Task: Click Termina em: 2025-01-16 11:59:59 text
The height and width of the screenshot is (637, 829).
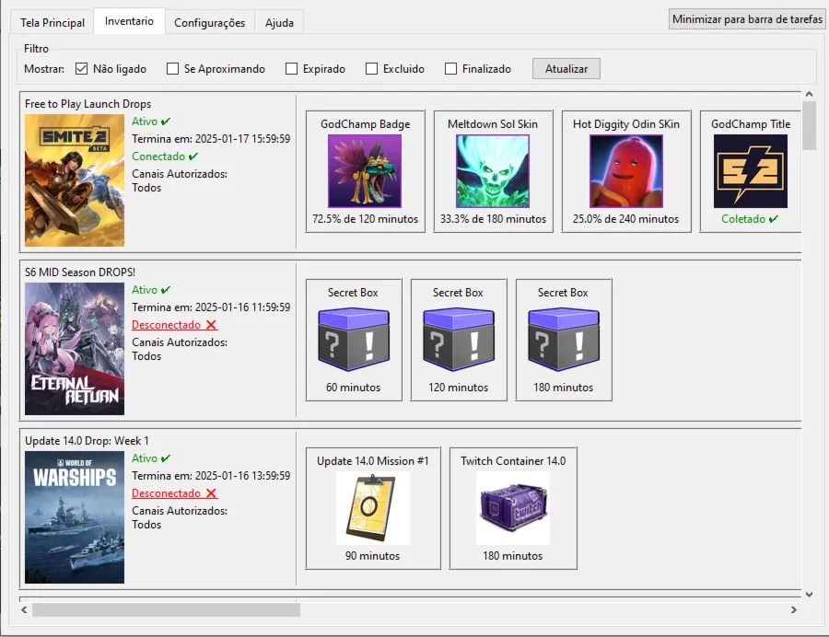Action: click(211, 307)
